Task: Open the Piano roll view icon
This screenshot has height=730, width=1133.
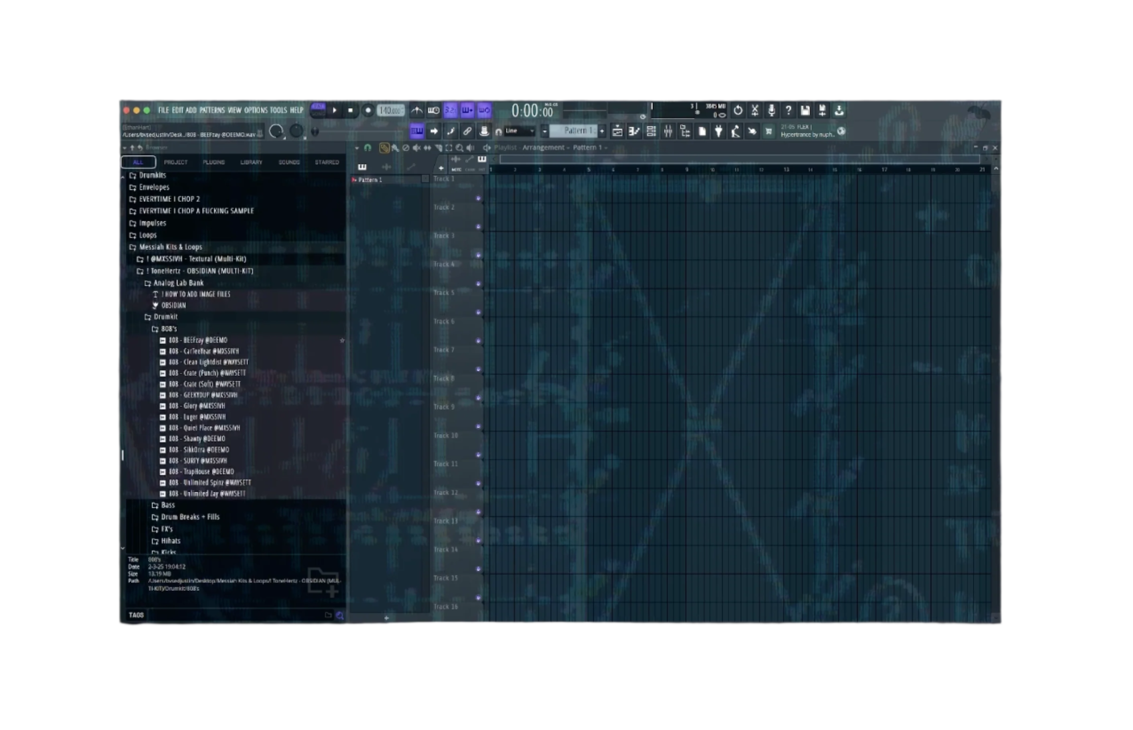Action: pyautogui.click(x=634, y=131)
